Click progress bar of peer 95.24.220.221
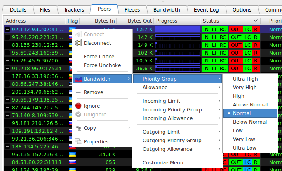The height and width of the screenshot is (171, 282). [x=178, y=37]
